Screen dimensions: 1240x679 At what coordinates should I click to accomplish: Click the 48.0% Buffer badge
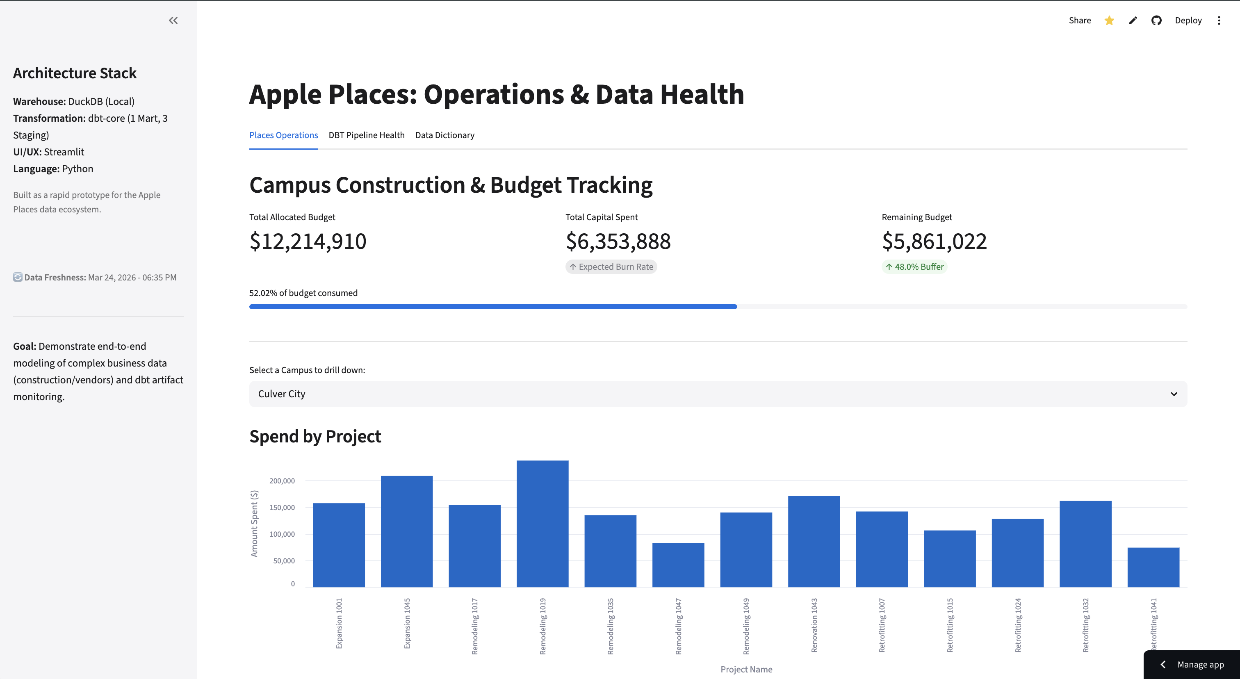[x=914, y=267]
